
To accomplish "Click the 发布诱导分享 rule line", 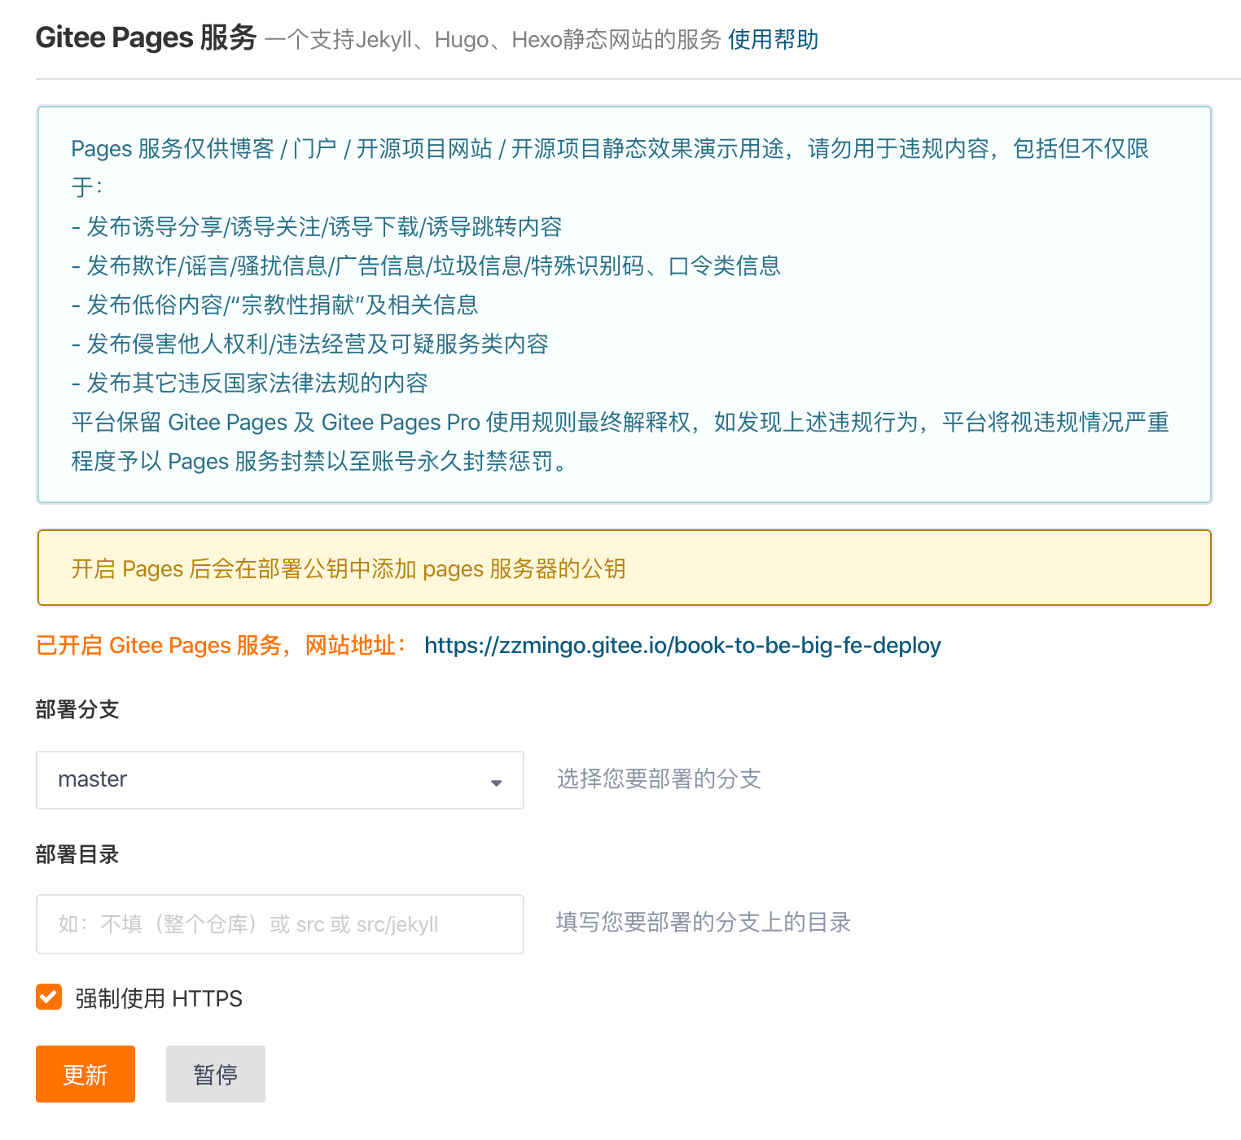I will click(x=318, y=227).
